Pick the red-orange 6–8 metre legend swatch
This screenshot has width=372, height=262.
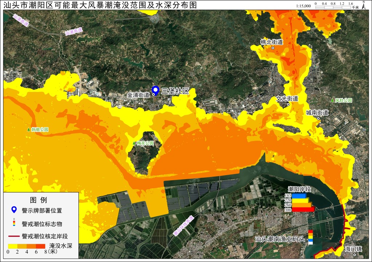point(41,246)
